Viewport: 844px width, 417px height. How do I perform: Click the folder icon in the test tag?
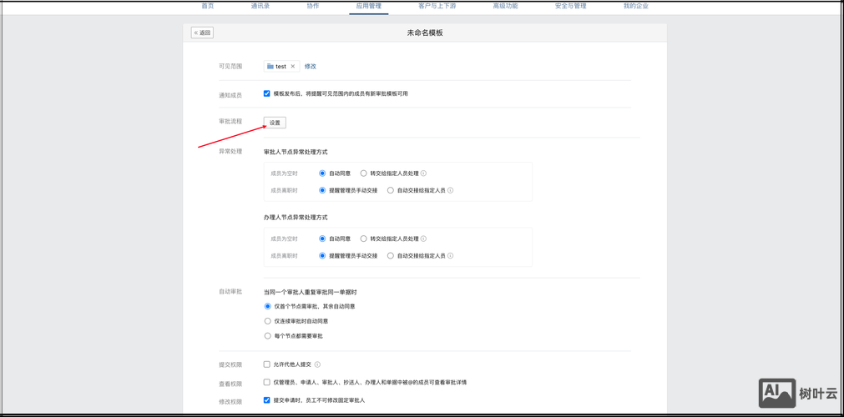(270, 66)
